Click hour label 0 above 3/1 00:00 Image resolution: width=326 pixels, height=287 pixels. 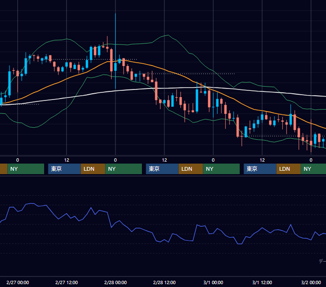pyautogui.click(x=213, y=160)
